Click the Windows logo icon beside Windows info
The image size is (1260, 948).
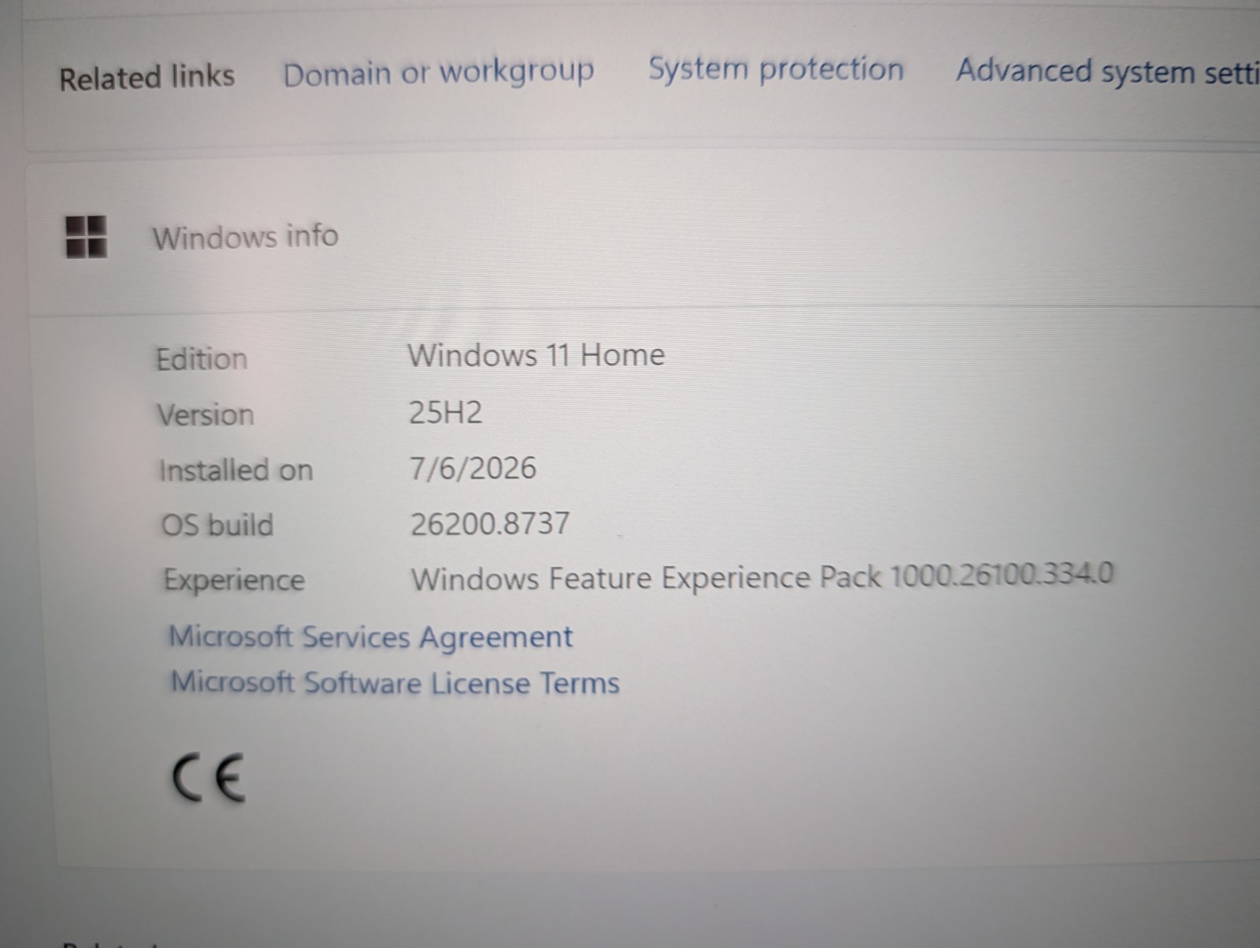click(x=86, y=237)
